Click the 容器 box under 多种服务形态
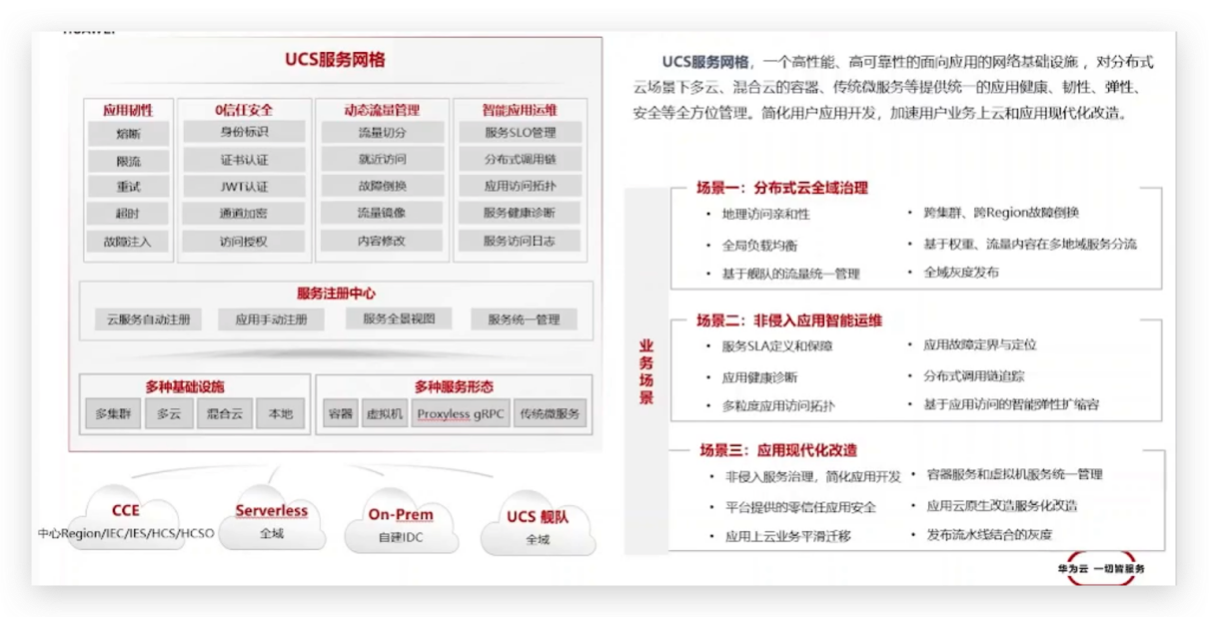Viewport: 1209px width, 617px height. (340, 413)
